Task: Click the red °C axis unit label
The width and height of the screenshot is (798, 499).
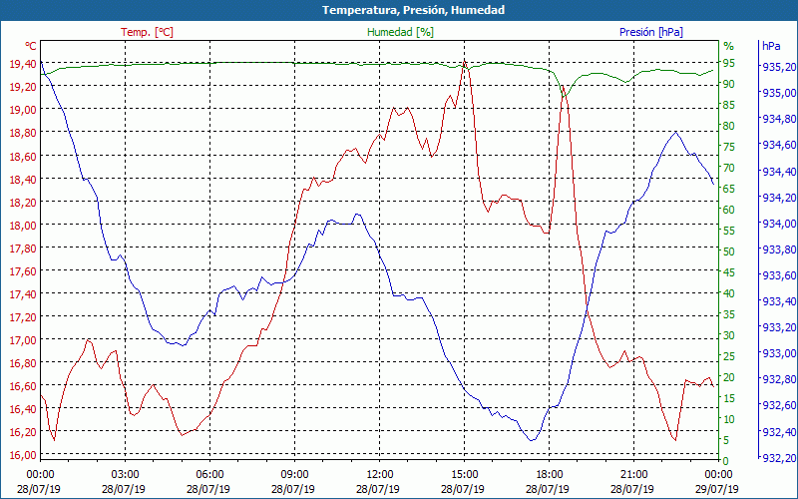Action: click(31, 46)
